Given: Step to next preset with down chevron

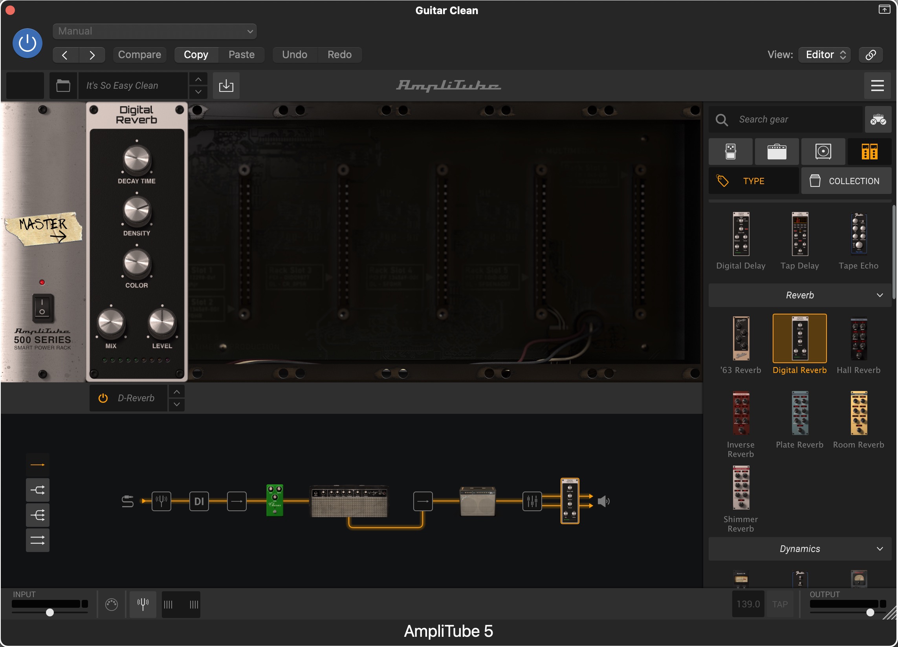Looking at the screenshot, I should (198, 92).
